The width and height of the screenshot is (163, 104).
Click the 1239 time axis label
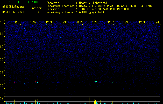pyautogui.click(x=142, y=22)
